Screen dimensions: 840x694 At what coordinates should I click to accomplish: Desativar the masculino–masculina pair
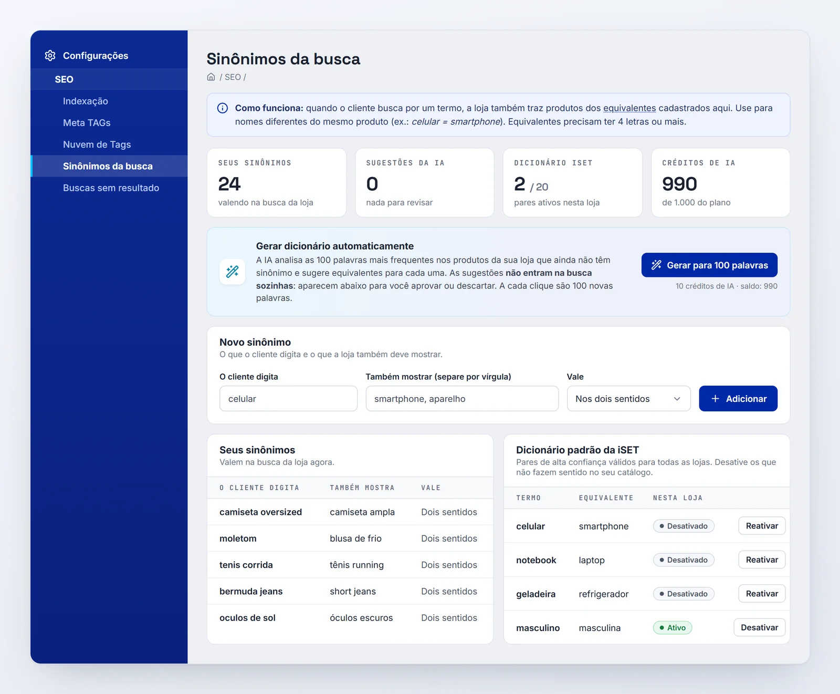click(759, 628)
